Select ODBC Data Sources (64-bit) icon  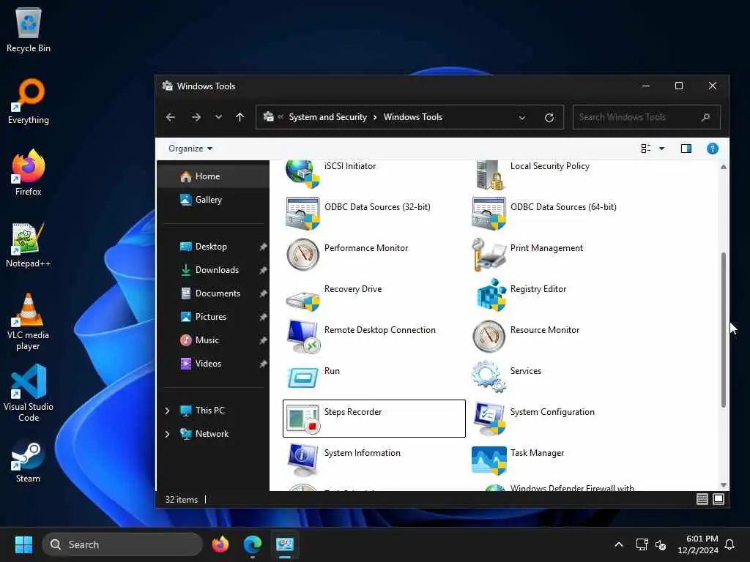489,214
